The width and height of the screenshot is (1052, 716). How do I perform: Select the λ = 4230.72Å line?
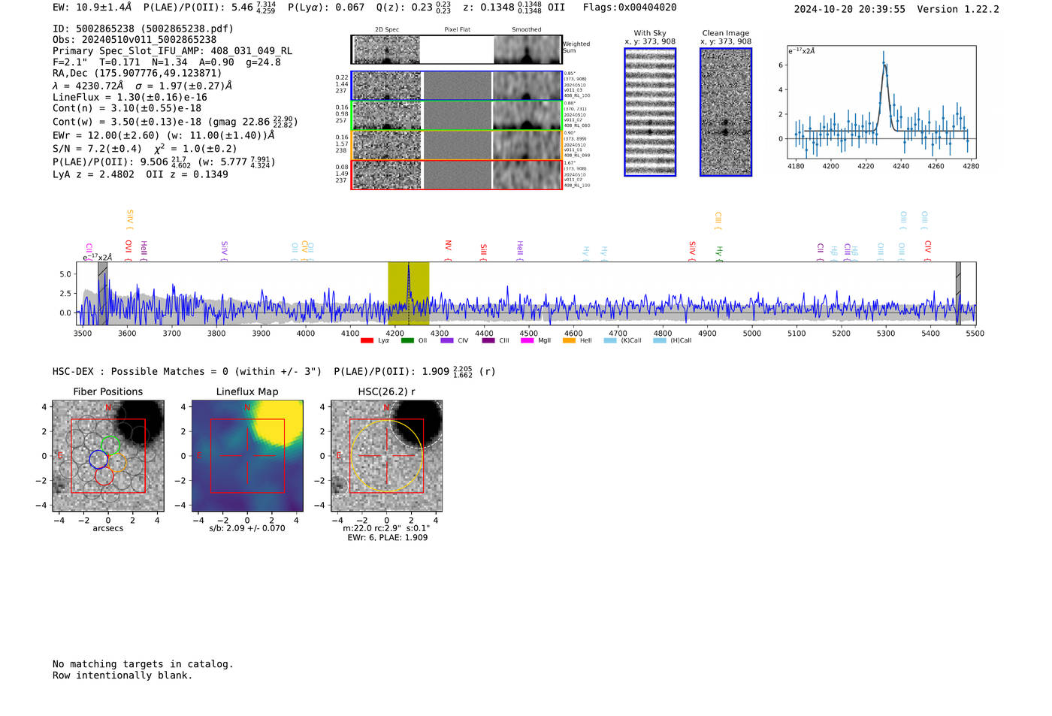point(142,86)
